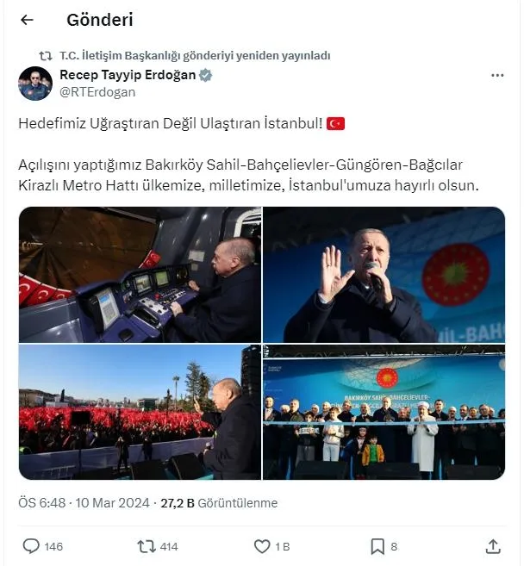Like the post with the heart icon

(x=262, y=546)
